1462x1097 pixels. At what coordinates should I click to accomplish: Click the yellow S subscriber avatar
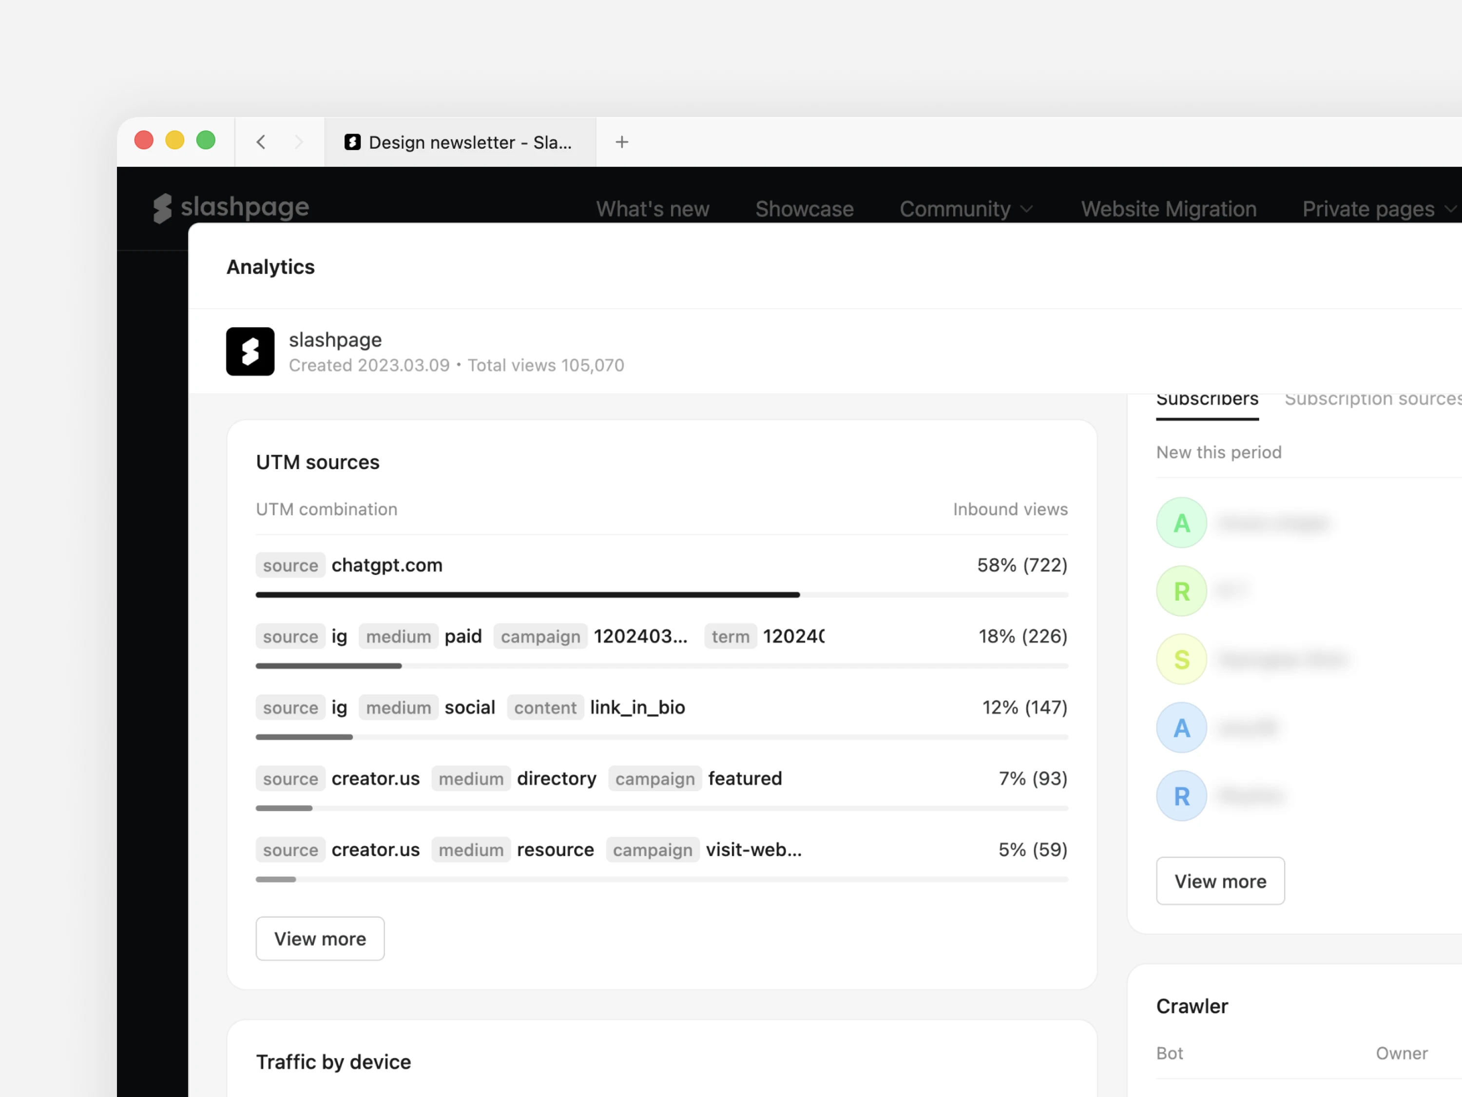click(1182, 659)
